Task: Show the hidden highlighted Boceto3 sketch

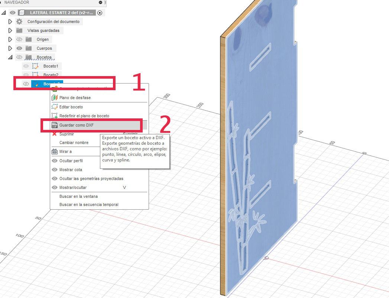Action: [x=26, y=84]
